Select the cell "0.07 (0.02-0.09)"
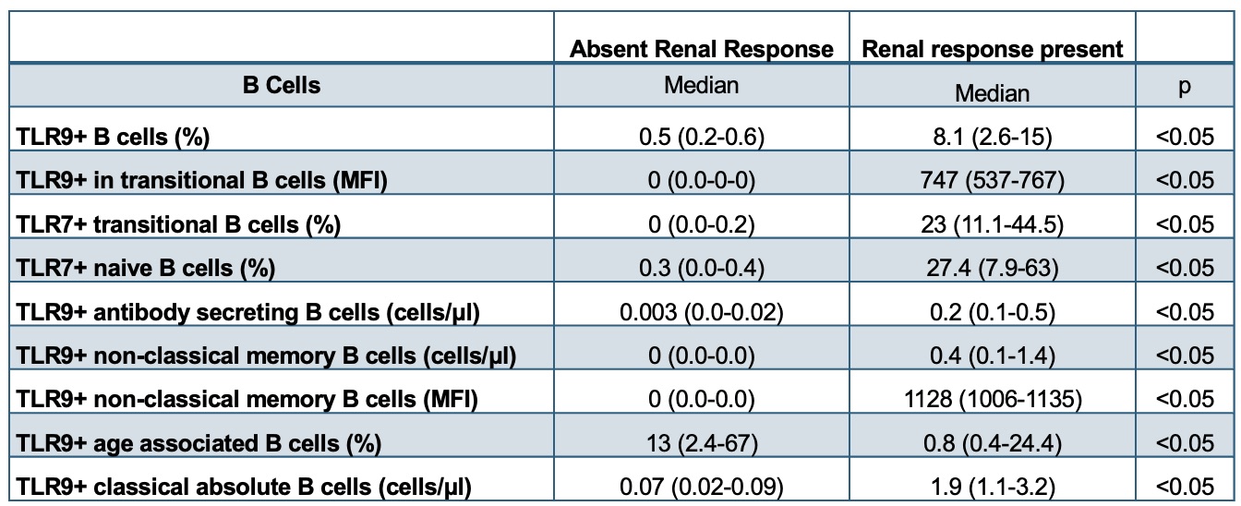1241x506 pixels. (x=702, y=486)
